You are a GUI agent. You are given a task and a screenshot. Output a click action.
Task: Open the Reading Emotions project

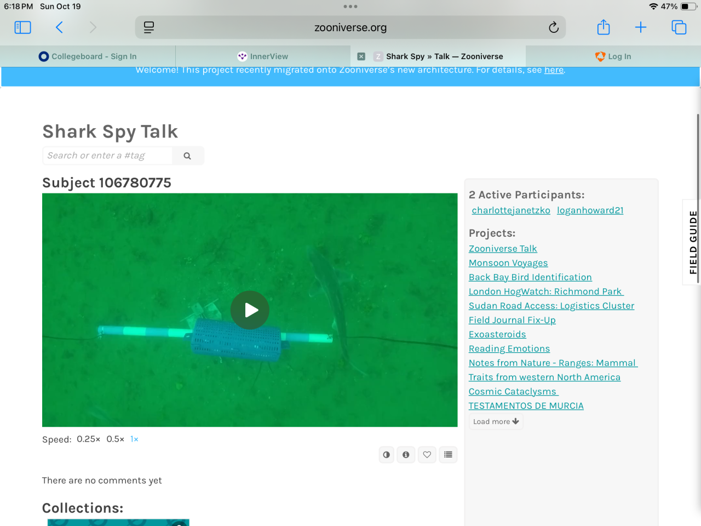509,348
